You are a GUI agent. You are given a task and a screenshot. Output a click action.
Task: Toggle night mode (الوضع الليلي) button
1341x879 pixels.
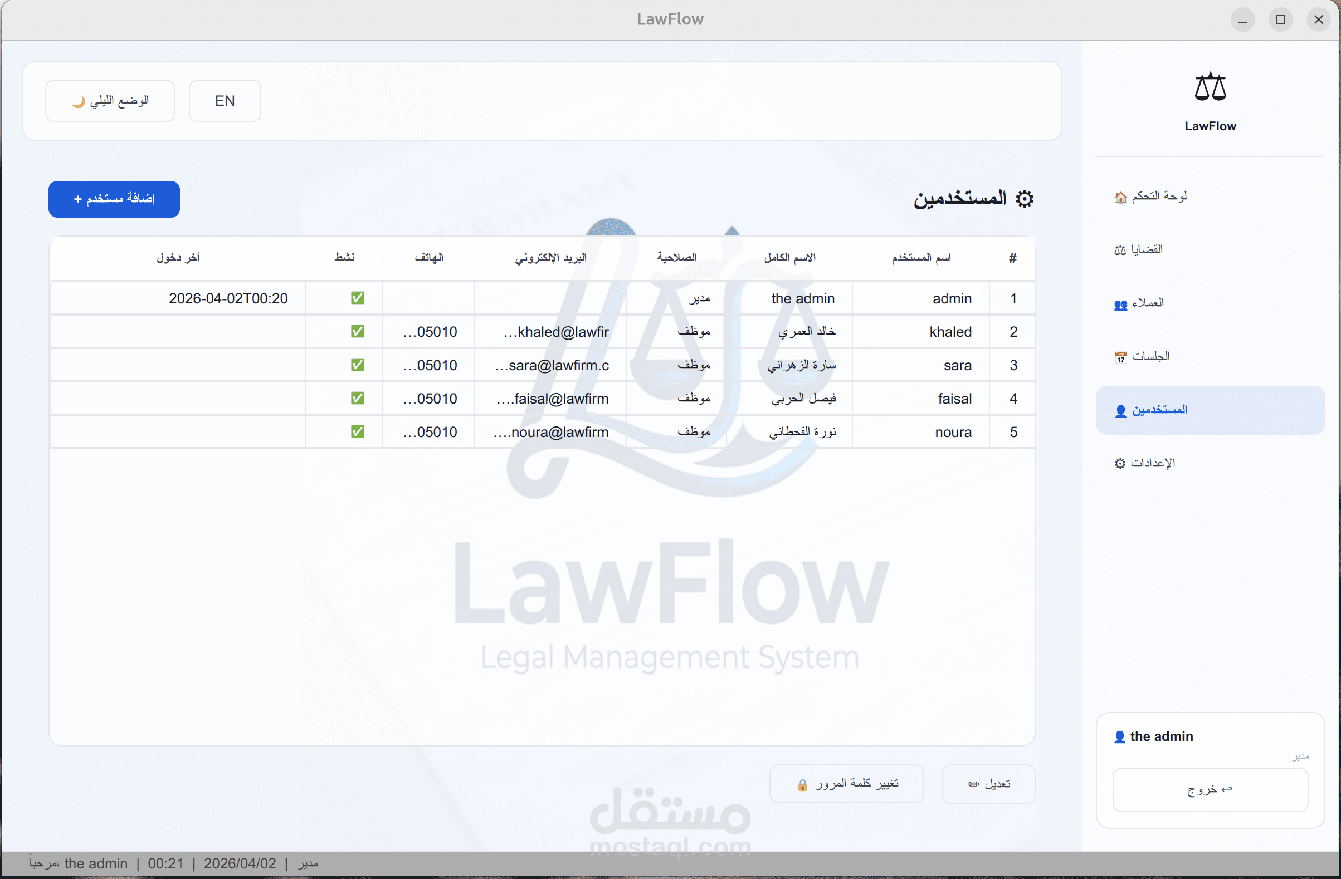coord(110,101)
